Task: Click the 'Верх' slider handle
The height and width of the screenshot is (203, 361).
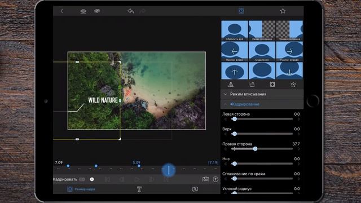Action: (235, 134)
